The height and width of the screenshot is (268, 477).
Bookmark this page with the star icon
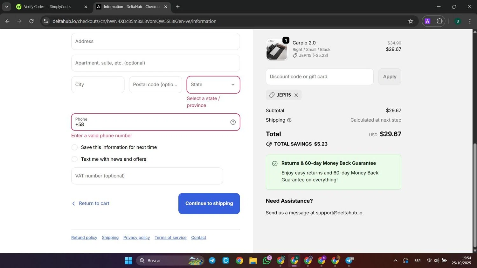click(411, 21)
